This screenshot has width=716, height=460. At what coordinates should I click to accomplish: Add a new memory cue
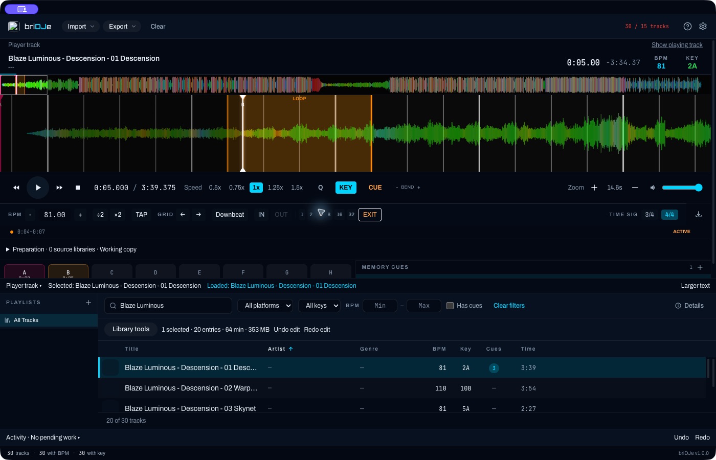click(x=700, y=267)
